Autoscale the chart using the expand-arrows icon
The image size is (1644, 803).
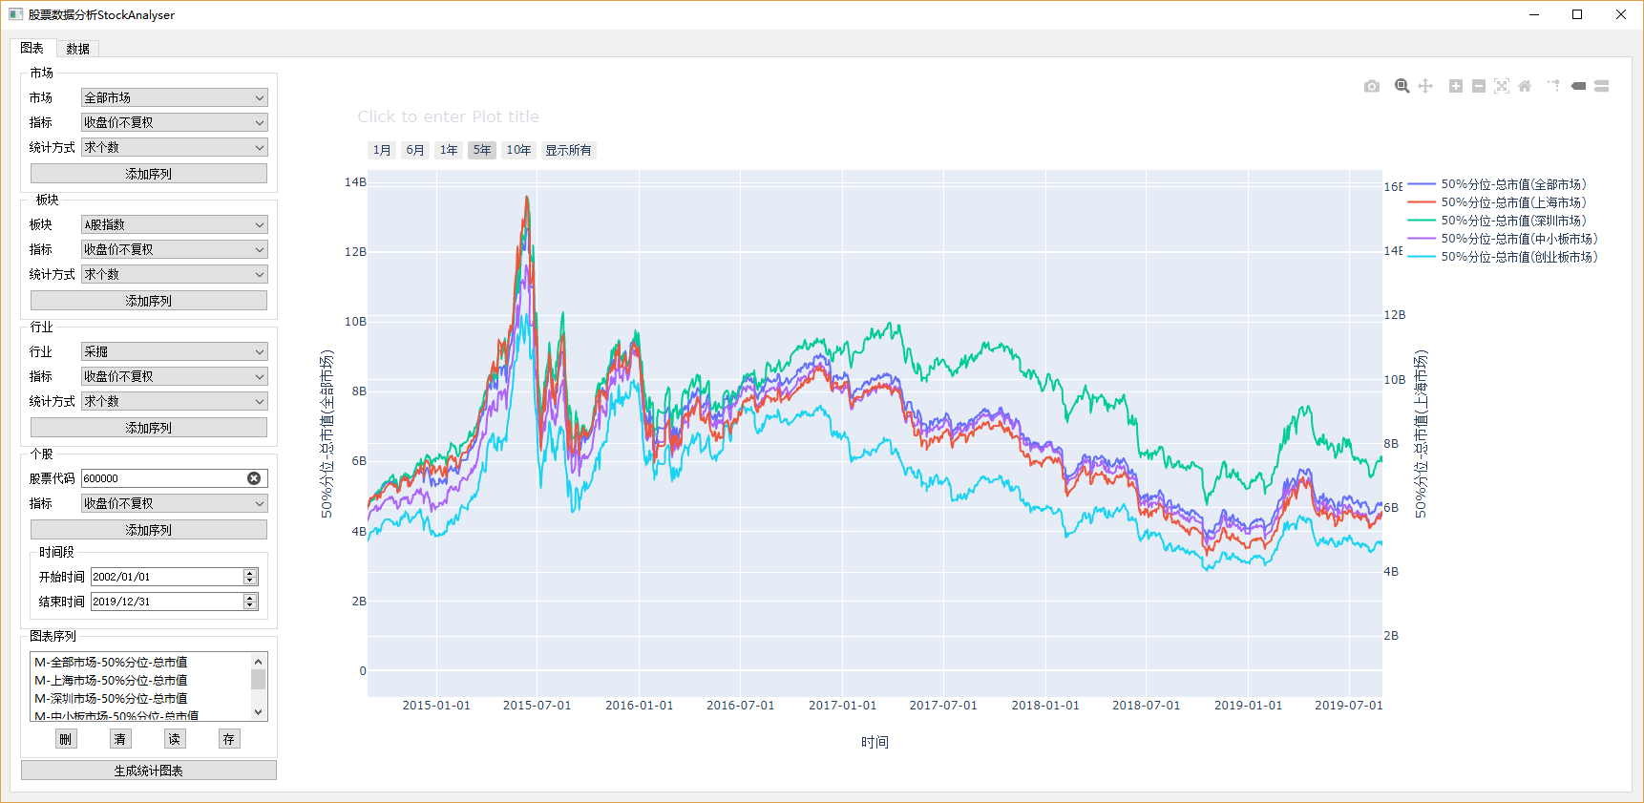point(1502,86)
